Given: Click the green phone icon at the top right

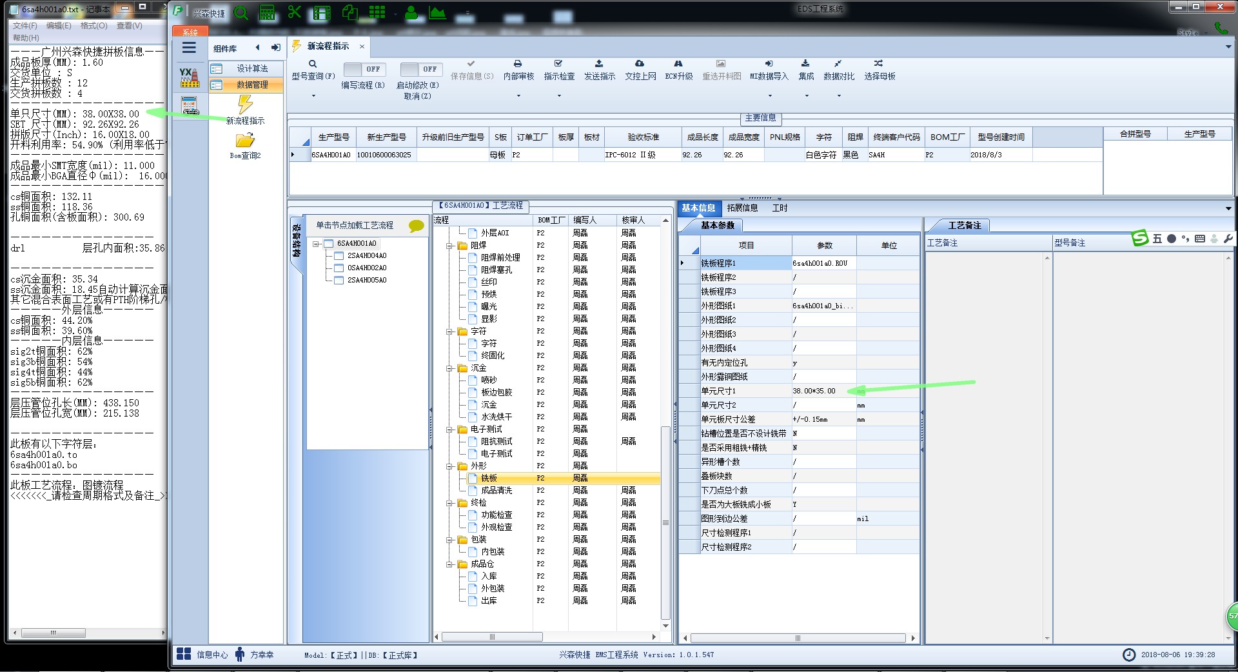Looking at the screenshot, I should pyautogui.click(x=1221, y=28).
